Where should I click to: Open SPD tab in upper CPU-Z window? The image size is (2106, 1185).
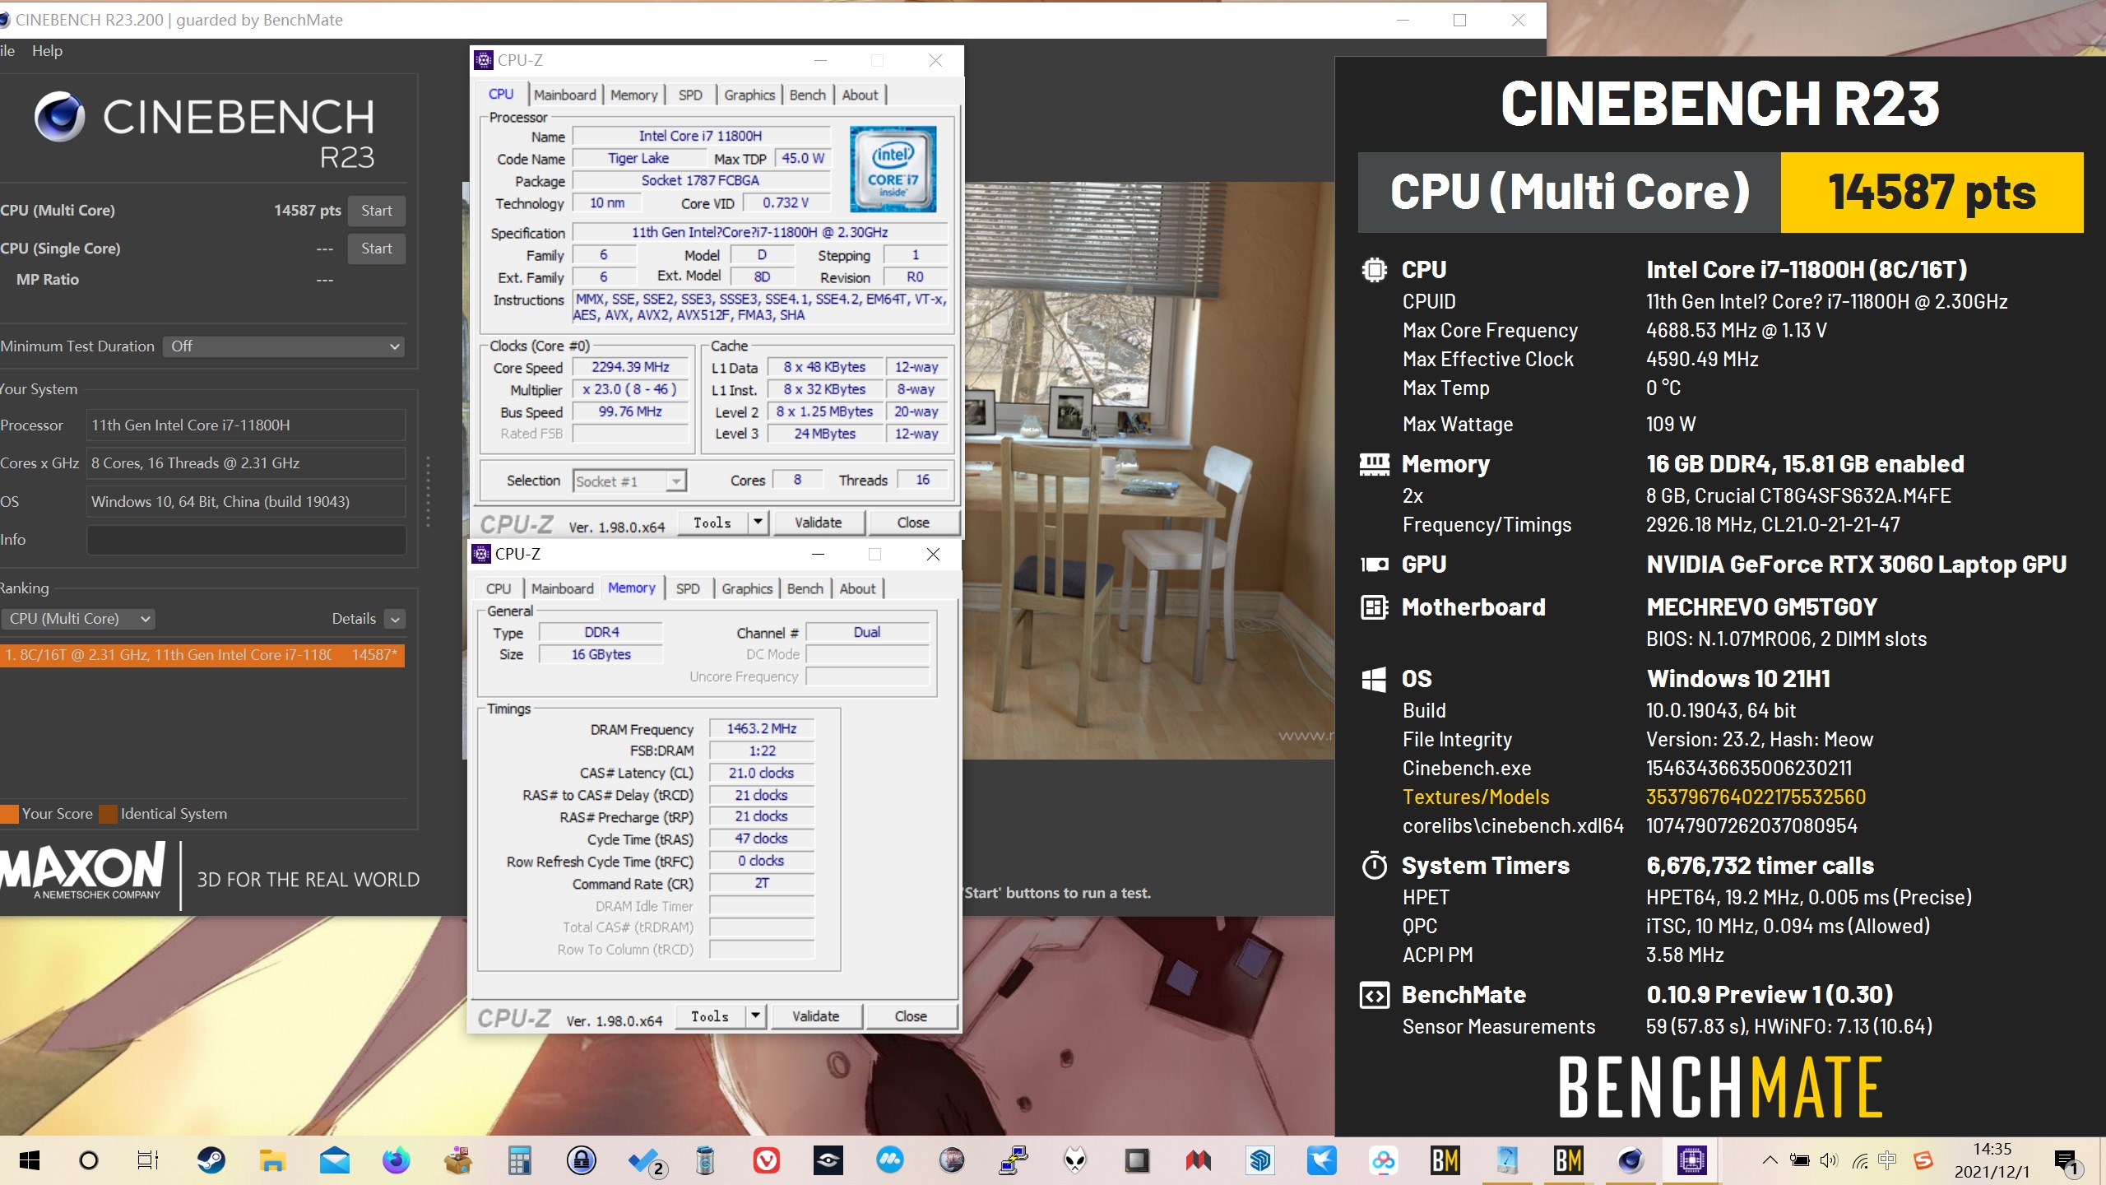[x=690, y=95]
